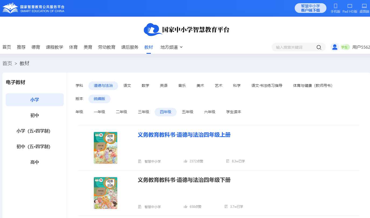Select the 五年级 grade filter
Viewport: 370px width, 218px height.
pyautogui.click(x=187, y=112)
